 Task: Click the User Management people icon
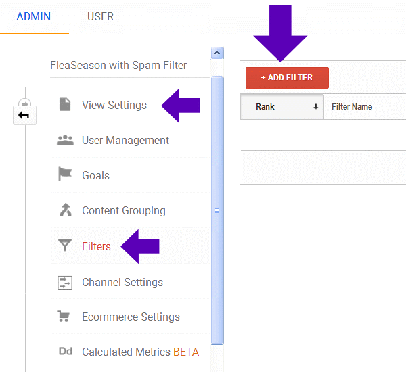point(65,140)
